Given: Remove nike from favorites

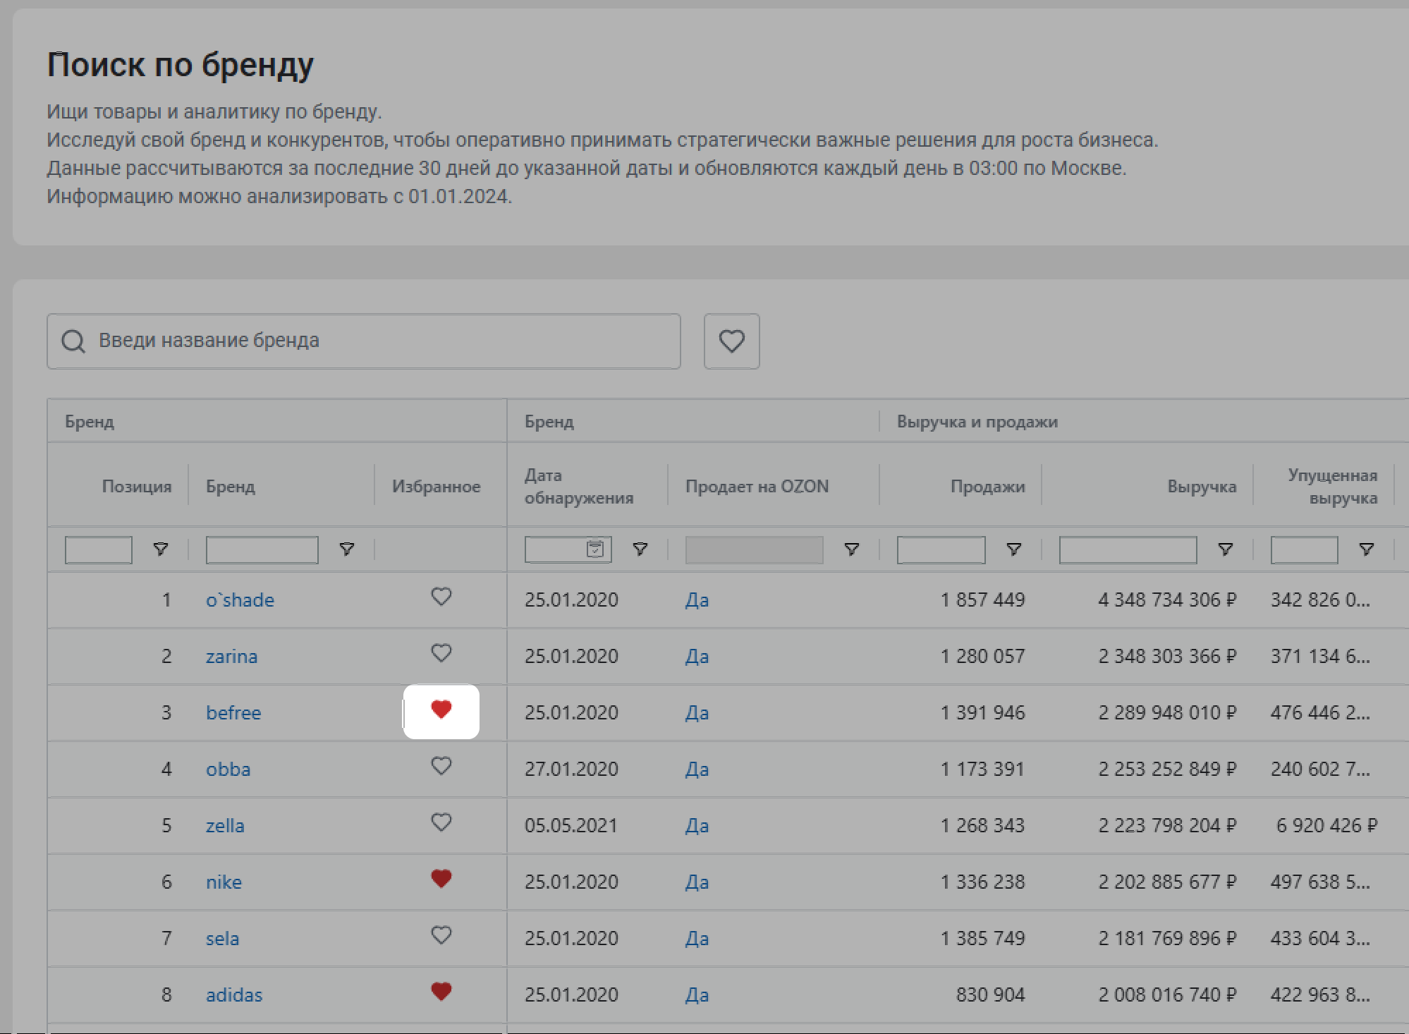Looking at the screenshot, I should tap(441, 879).
